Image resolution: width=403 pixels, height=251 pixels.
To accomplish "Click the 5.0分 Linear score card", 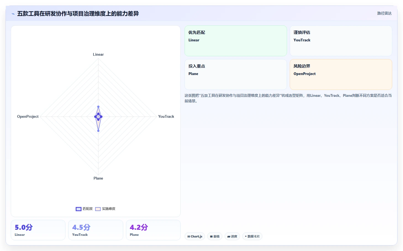I will pos(38,230).
